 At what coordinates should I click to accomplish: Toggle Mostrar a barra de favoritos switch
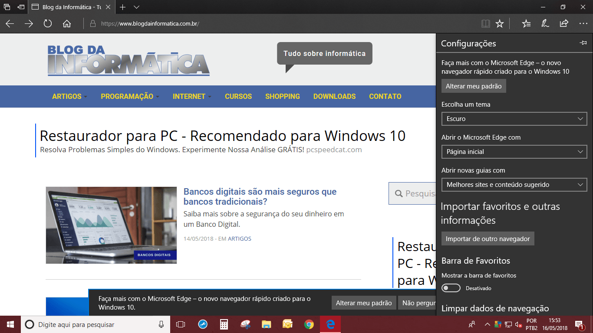tap(451, 288)
